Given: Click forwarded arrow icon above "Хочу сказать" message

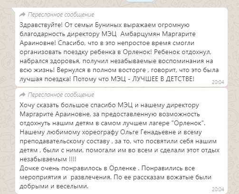Looking at the screenshot, I should pos(22,95).
